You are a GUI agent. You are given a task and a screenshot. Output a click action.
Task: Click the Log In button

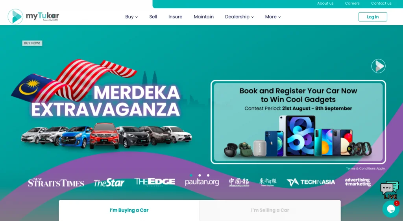point(373,17)
